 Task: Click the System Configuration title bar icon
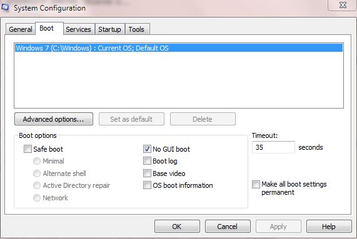(5, 7)
